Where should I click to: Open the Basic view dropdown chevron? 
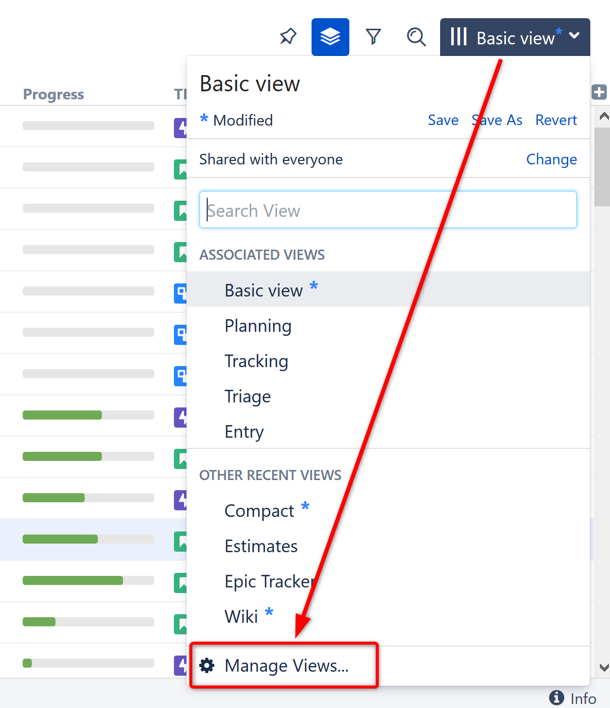574,36
